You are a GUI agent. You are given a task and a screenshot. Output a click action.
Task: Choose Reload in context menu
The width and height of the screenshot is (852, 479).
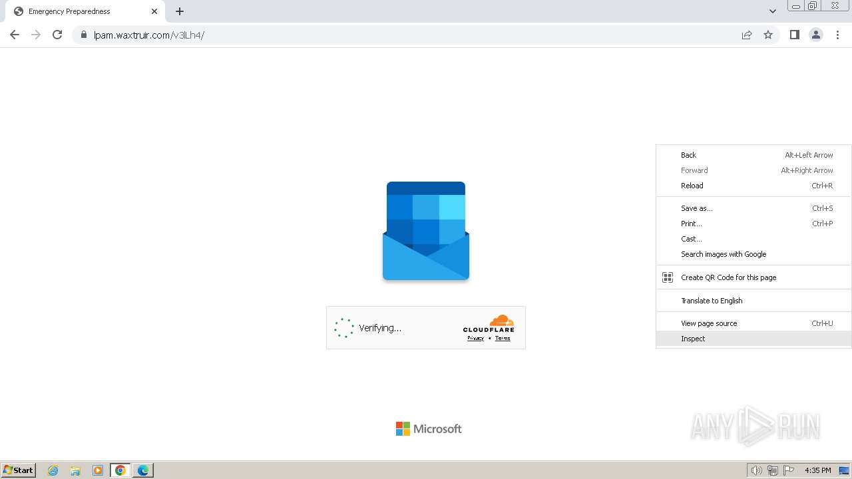click(753, 186)
